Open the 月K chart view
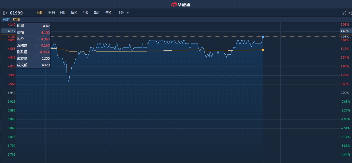This screenshot has width=352, height=163. tap(85, 13)
